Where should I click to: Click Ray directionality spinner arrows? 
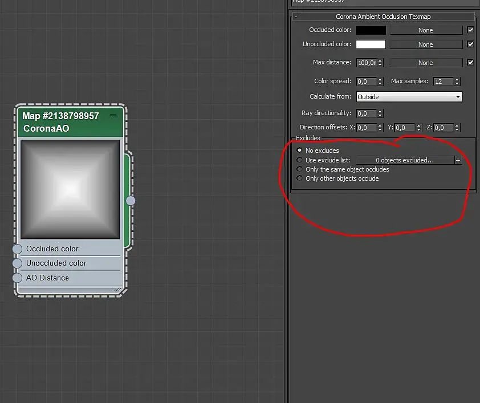coord(380,113)
